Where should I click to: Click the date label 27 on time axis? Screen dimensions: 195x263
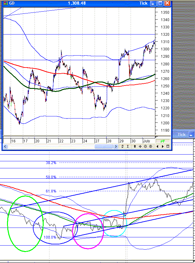click(97, 141)
